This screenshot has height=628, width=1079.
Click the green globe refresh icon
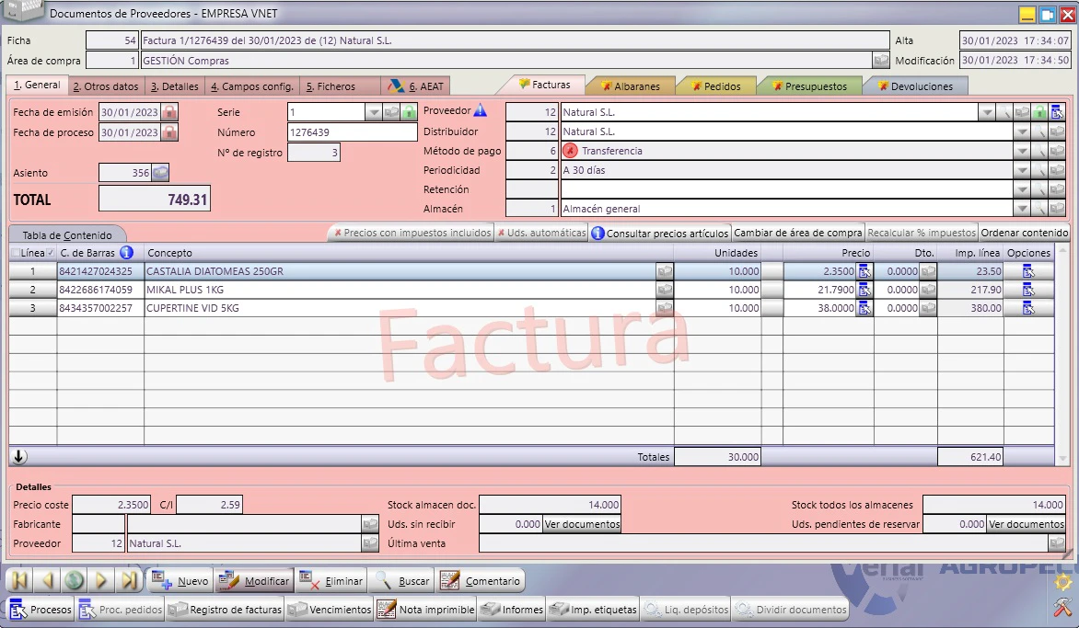pos(75,580)
